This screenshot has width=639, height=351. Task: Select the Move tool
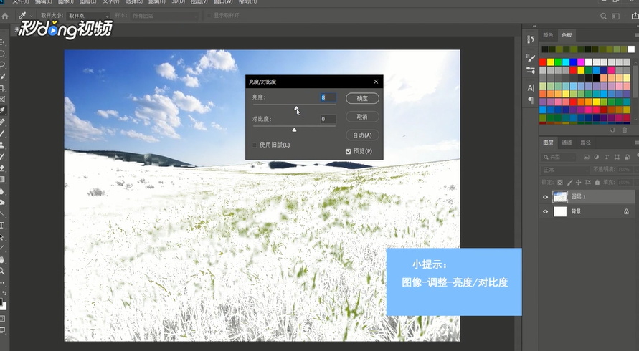pyautogui.click(x=2, y=42)
